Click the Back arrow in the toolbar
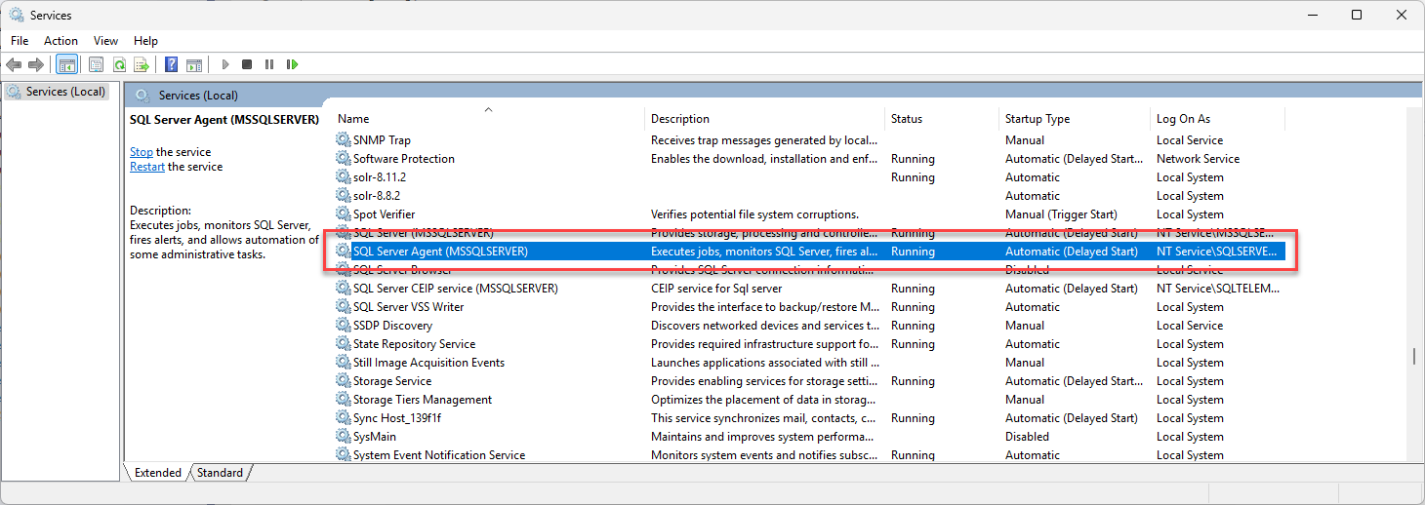 point(14,65)
